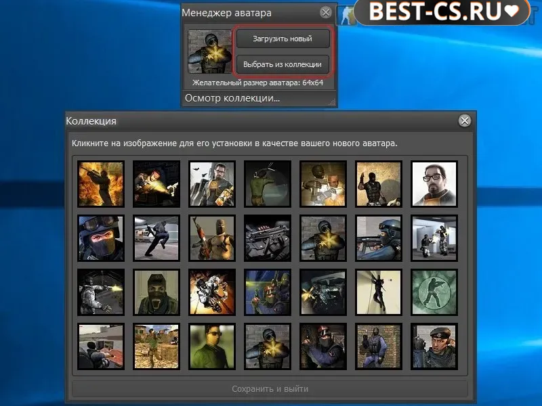The image size is (542, 406).
Task: Select soldier behind red crate avatar
Action: [100, 346]
